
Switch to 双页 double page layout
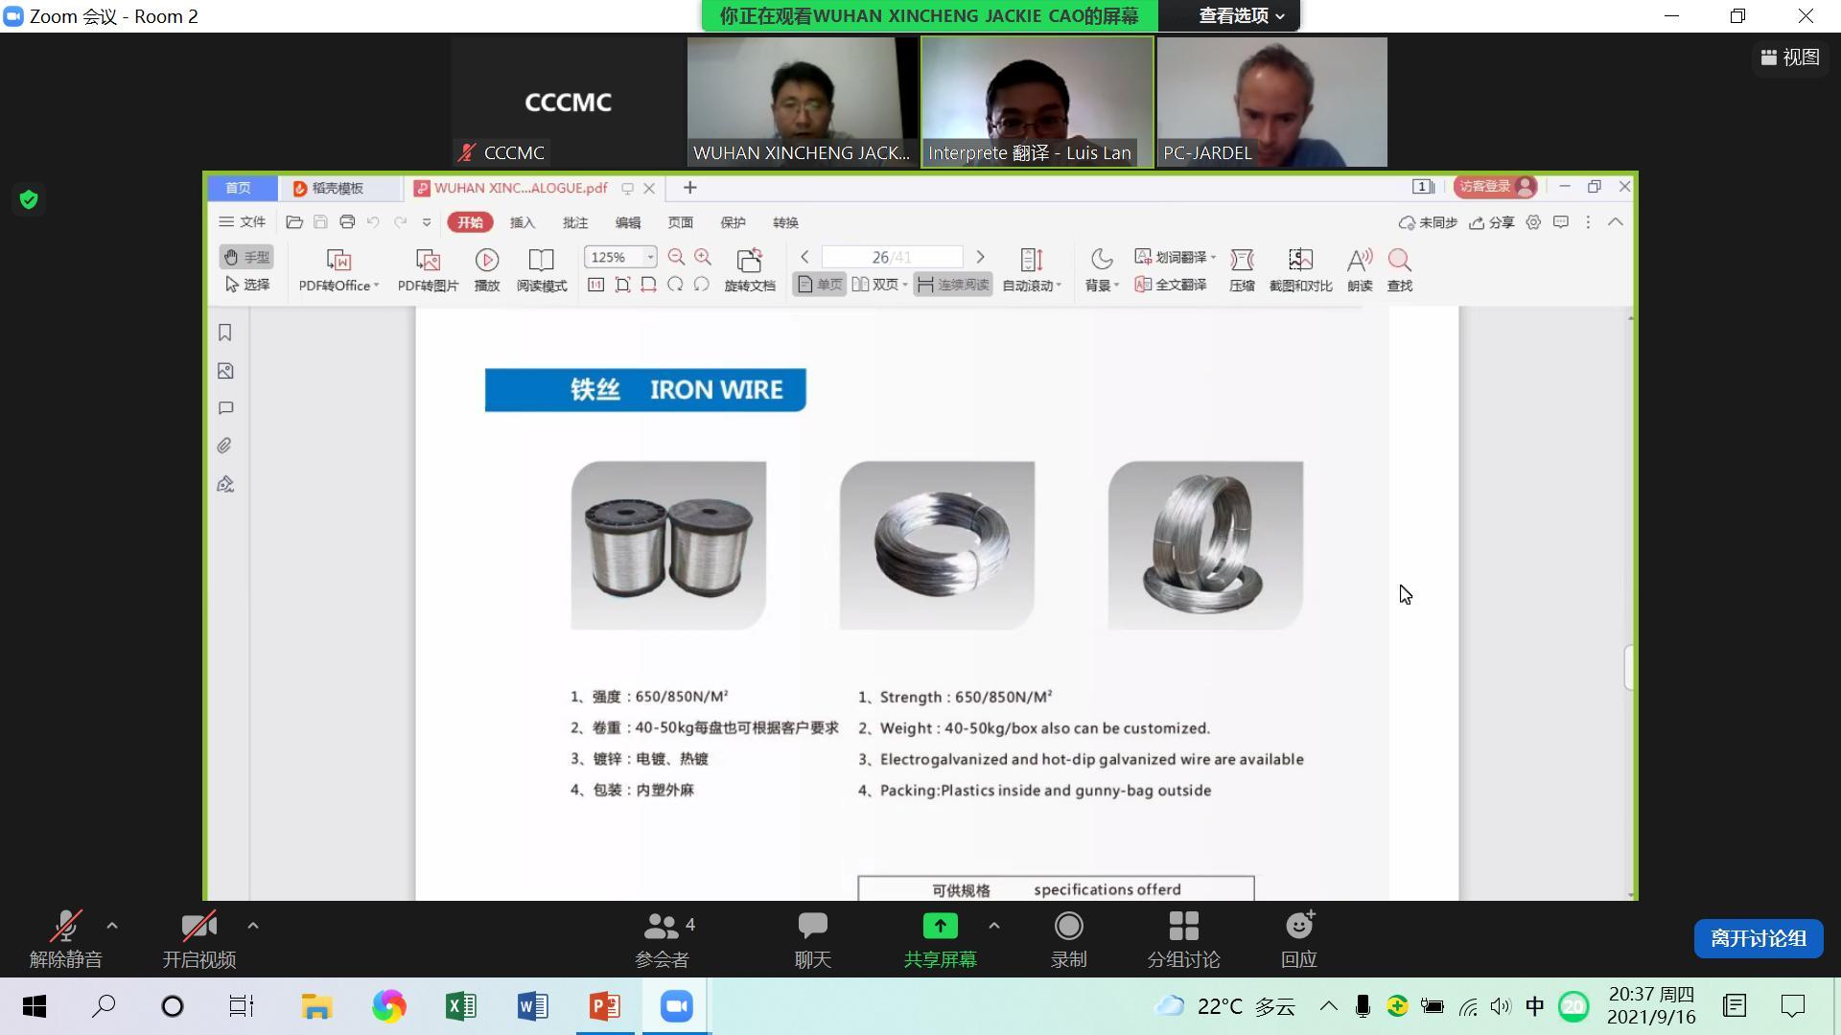tap(879, 285)
